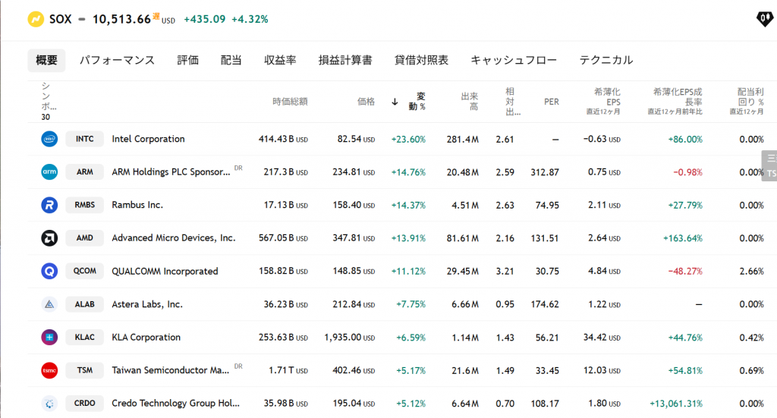Click the ARM Holdings logo icon

click(x=49, y=172)
